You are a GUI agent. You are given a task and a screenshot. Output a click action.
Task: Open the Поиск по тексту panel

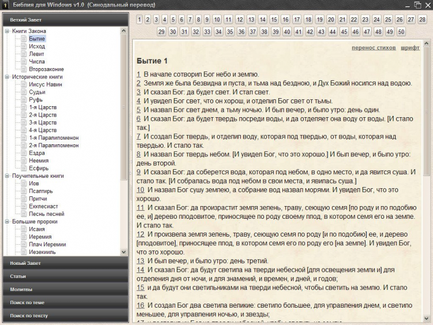pos(65,316)
